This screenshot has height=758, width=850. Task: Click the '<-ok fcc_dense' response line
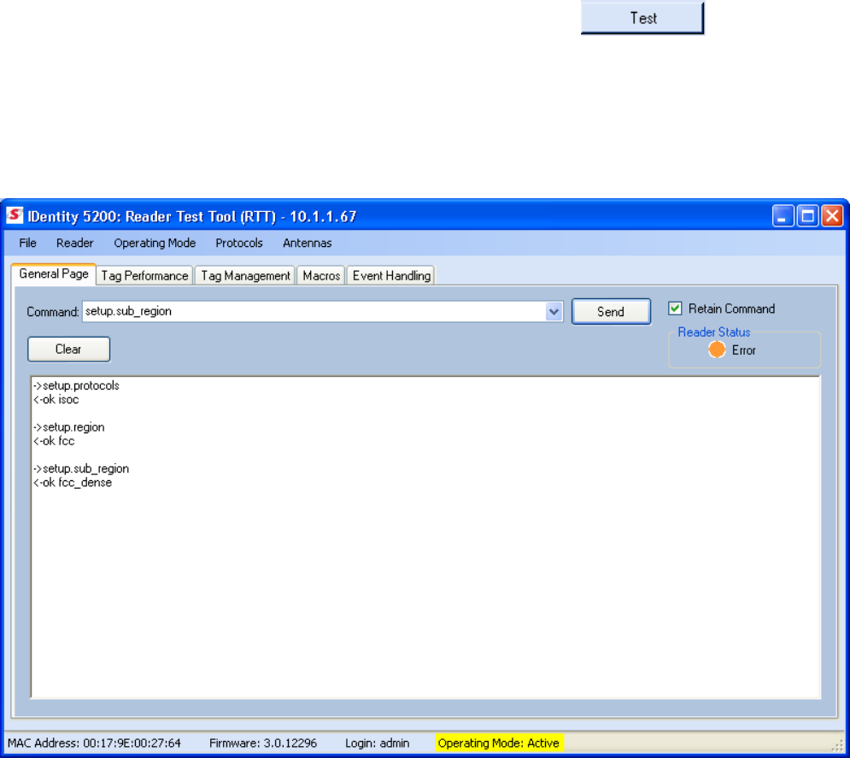point(73,483)
